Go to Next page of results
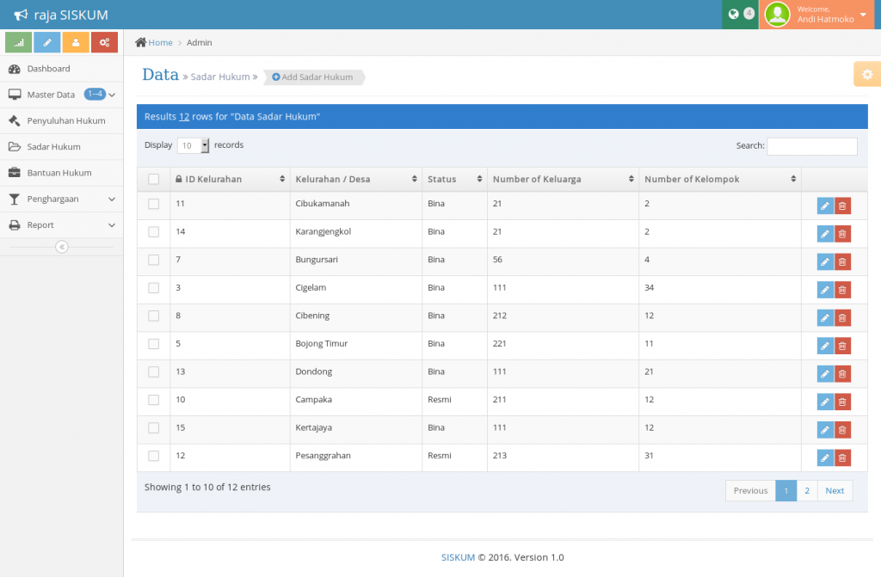The width and height of the screenshot is (881, 577). [835, 490]
